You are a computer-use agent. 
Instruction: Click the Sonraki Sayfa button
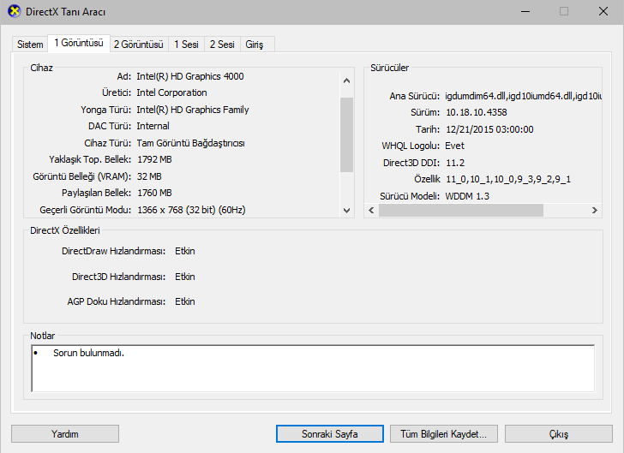[x=329, y=434]
